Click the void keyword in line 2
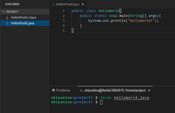Screen dimensions: 175x113 (113, 16)
